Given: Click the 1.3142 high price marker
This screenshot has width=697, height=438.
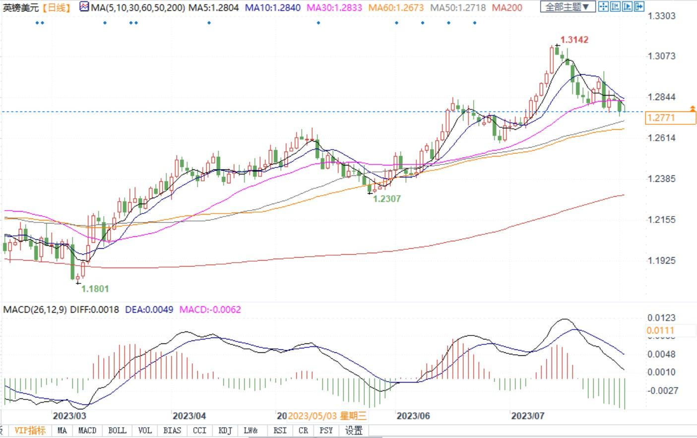Looking at the screenshot, I should (x=574, y=40).
